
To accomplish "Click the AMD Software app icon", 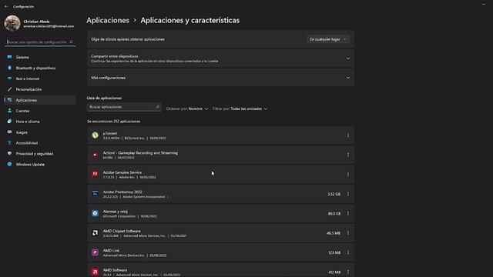I will 95,272.
